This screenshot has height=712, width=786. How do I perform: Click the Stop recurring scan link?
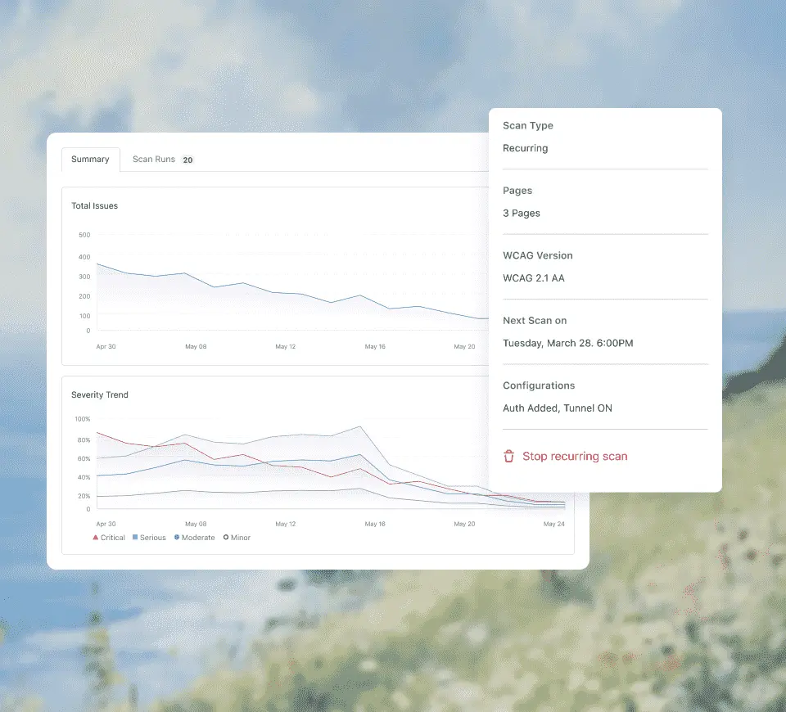click(575, 456)
